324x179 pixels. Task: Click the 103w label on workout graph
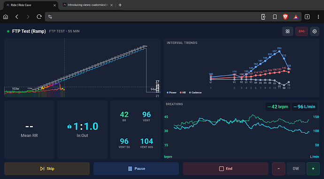click(x=15, y=89)
